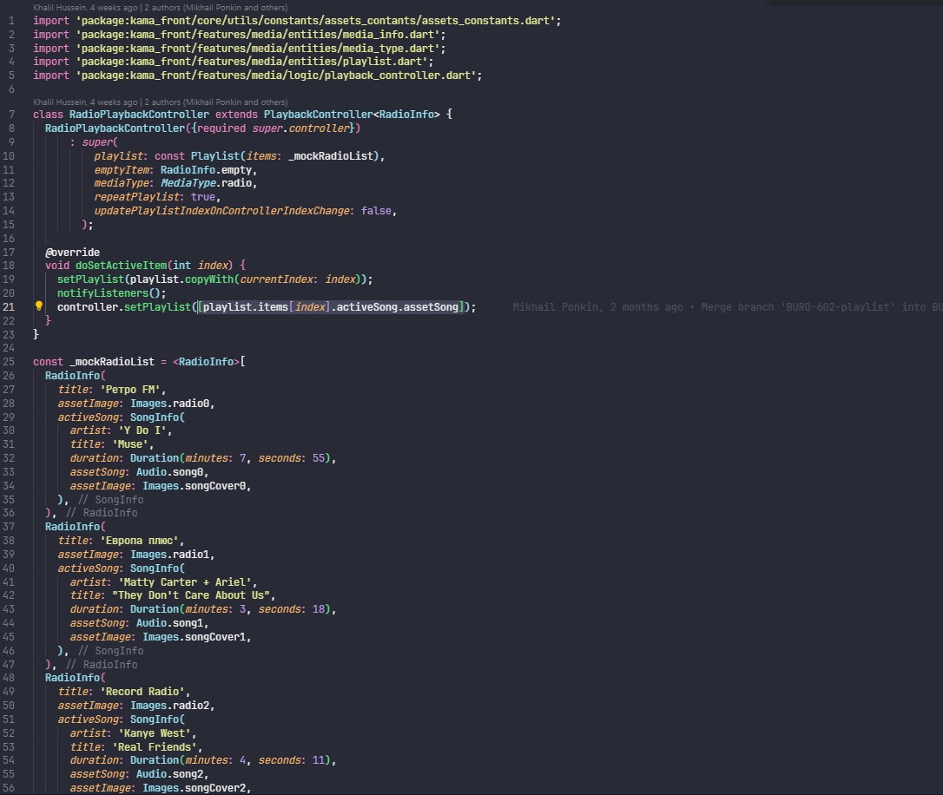Click the MediaType.radio value

[208, 183]
